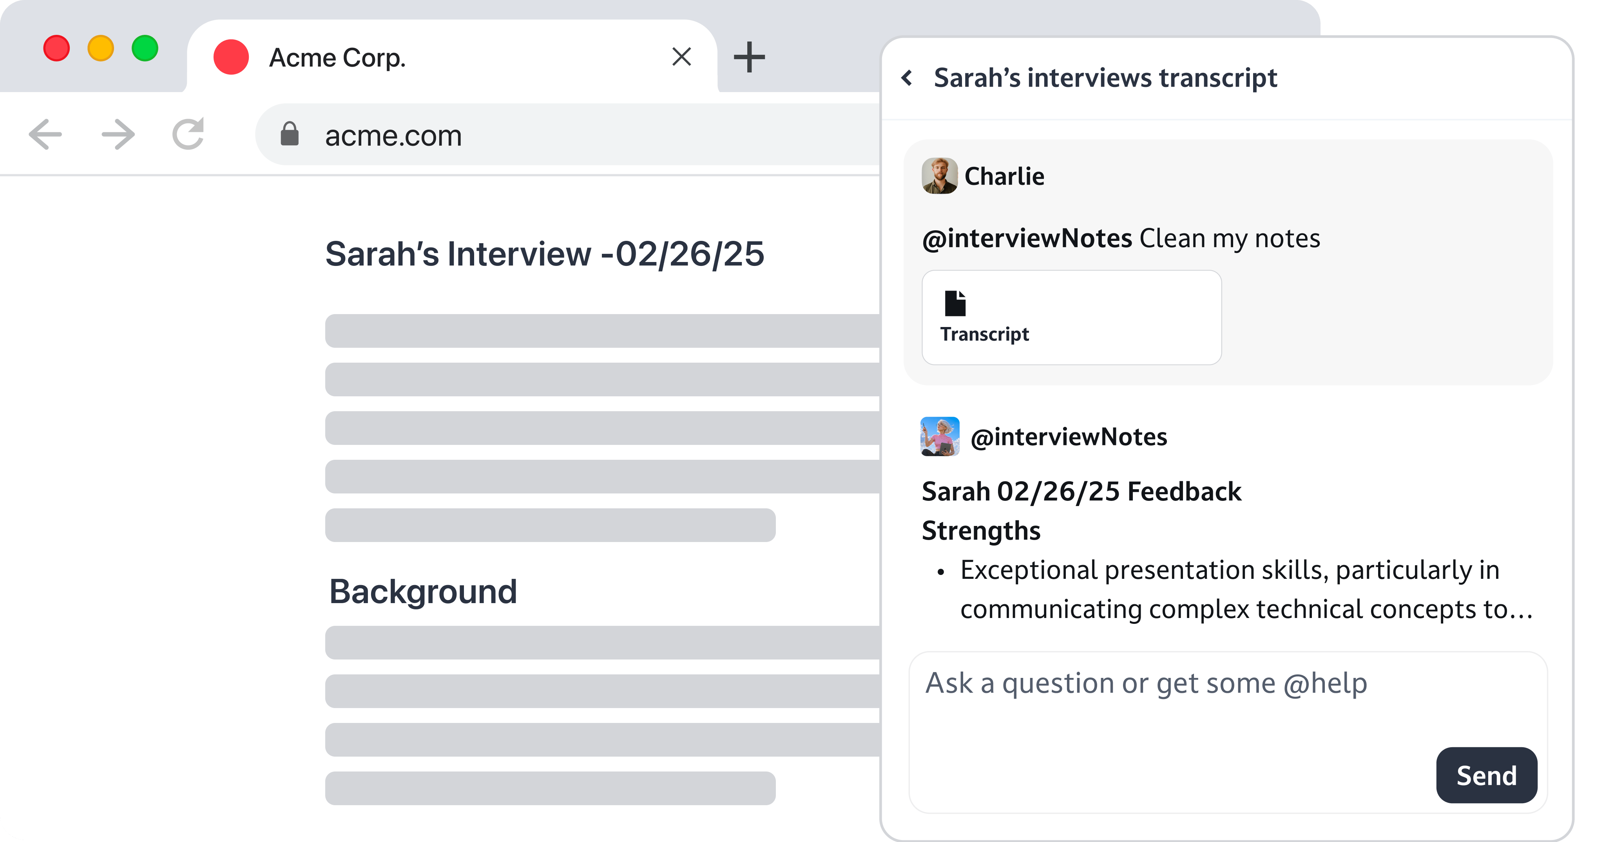Click the acme.com address bar
The width and height of the screenshot is (1605, 842).
pos(567,134)
